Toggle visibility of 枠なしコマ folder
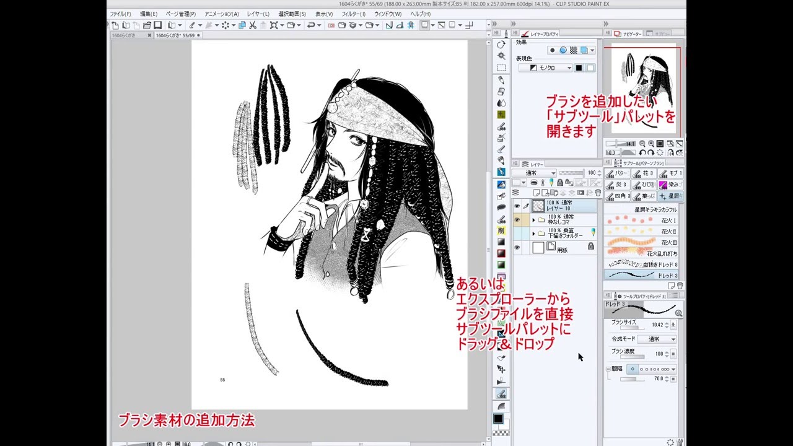Viewport: 793px width, 446px height. pos(517,220)
